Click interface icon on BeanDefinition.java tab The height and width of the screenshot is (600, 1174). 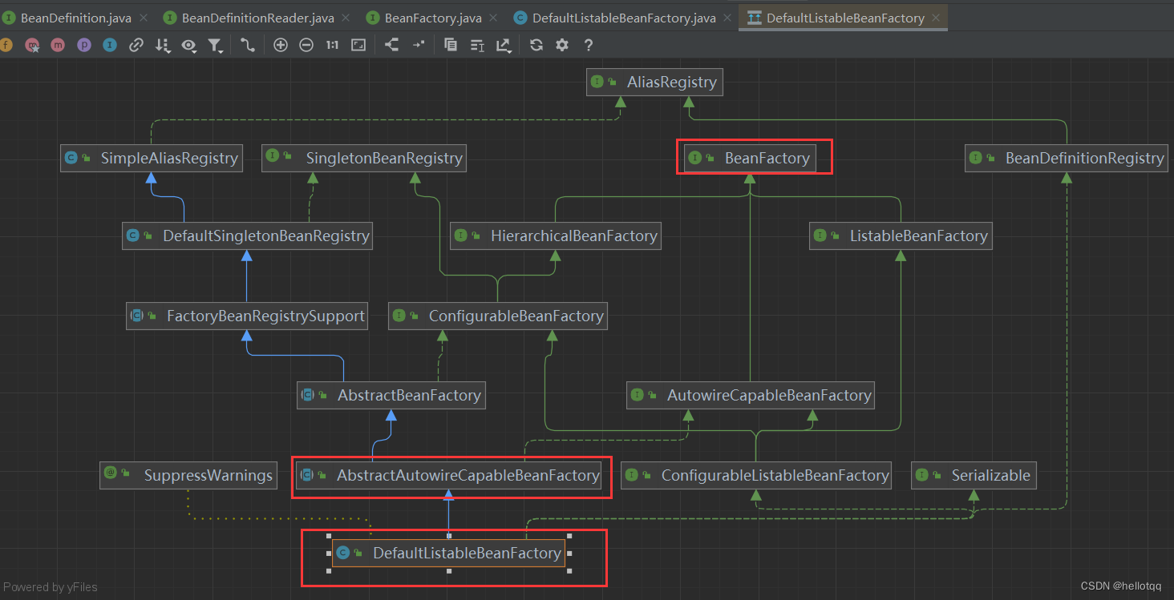point(7,18)
